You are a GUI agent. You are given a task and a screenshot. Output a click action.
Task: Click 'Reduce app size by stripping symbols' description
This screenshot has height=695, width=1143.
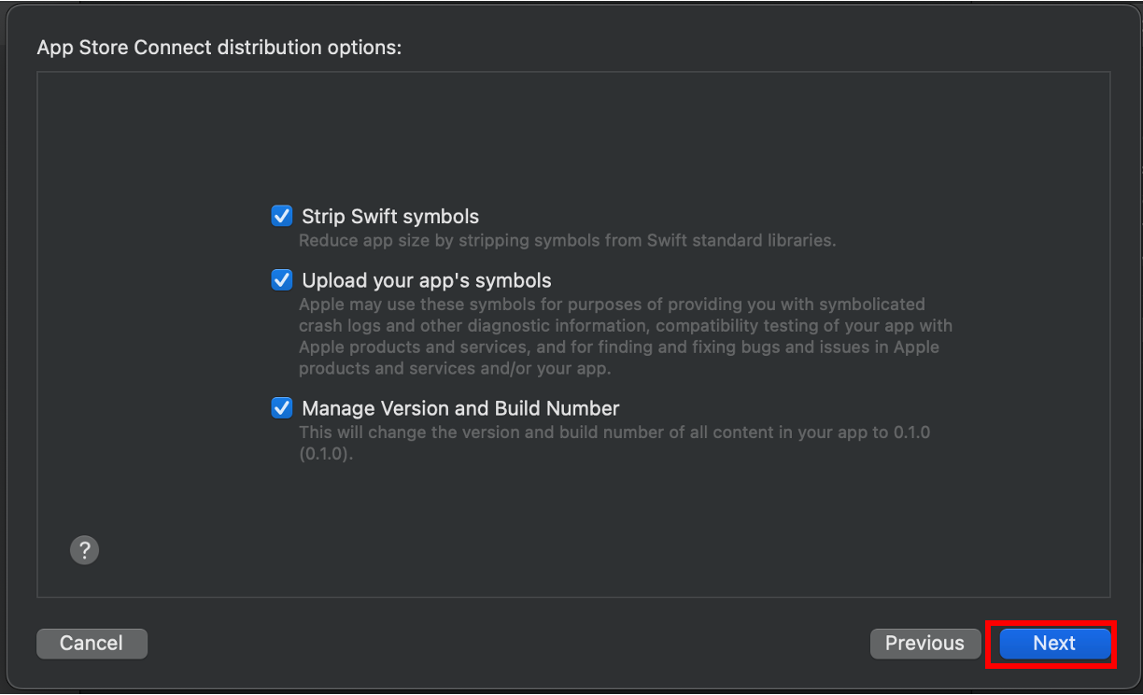pos(567,240)
